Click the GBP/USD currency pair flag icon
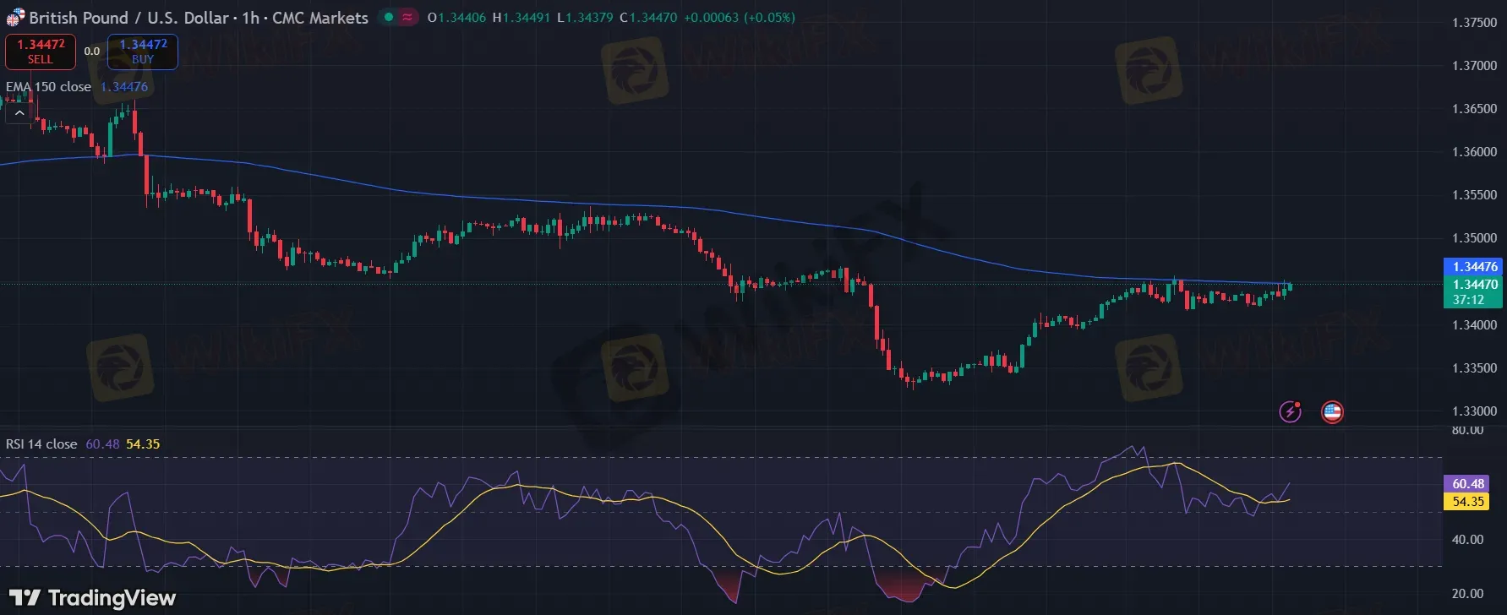1507x615 pixels. (x=15, y=18)
